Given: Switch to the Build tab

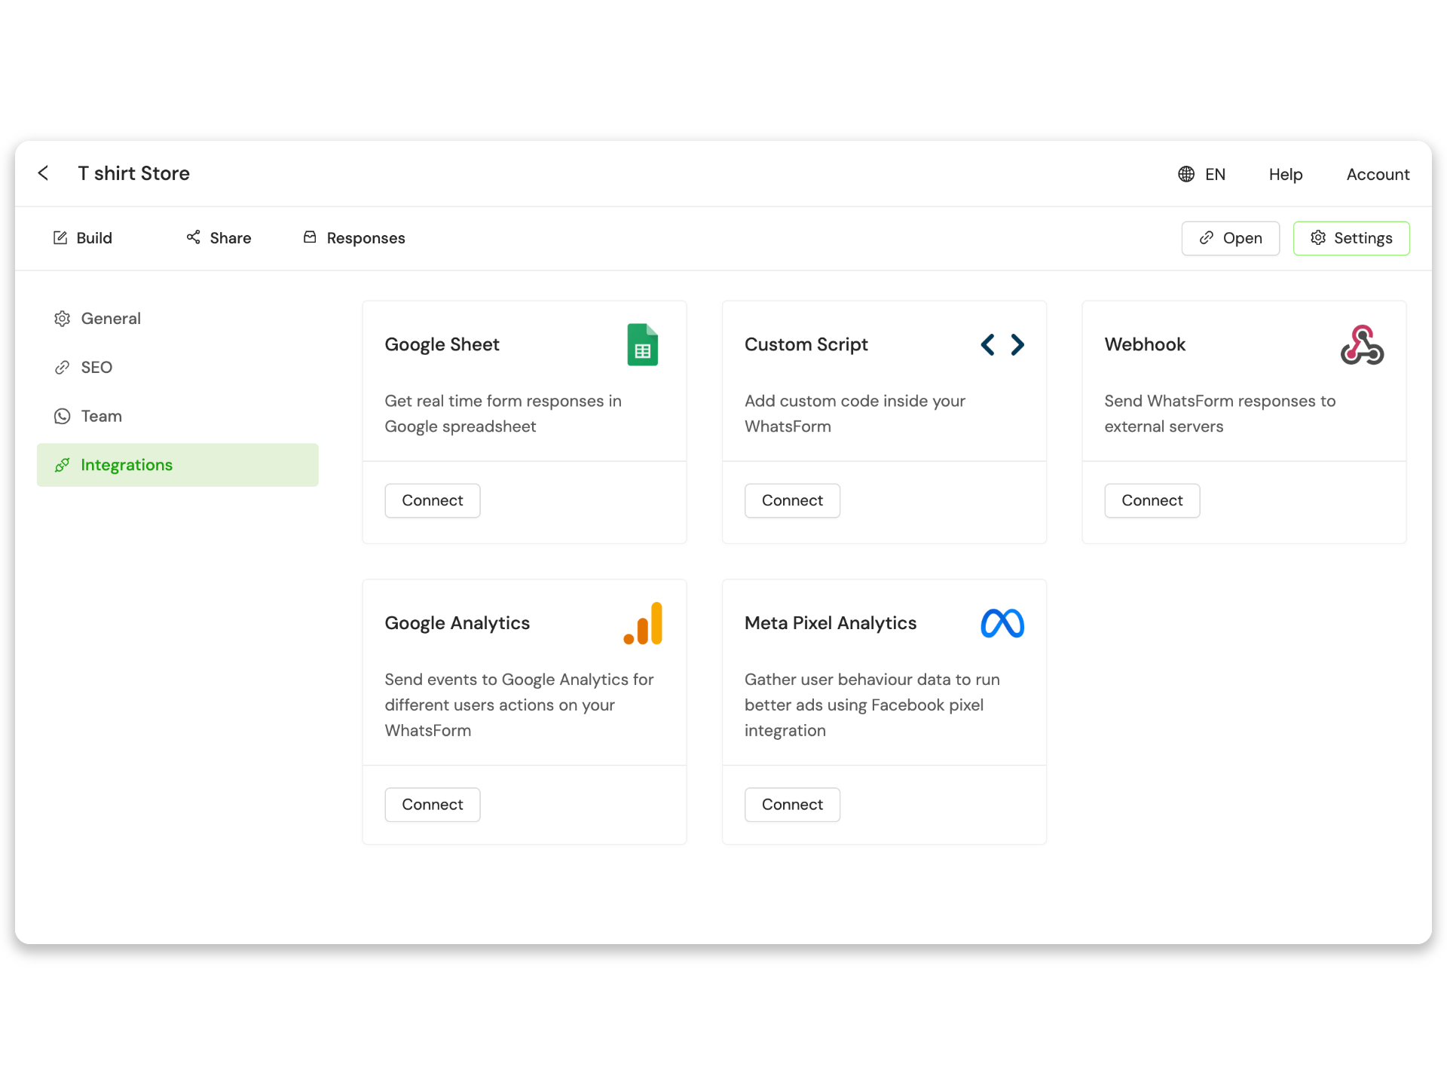Looking at the screenshot, I should [83, 238].
